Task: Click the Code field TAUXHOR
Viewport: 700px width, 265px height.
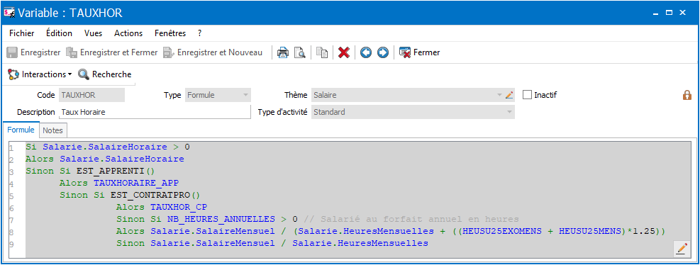Action: (x=91, y=95)
